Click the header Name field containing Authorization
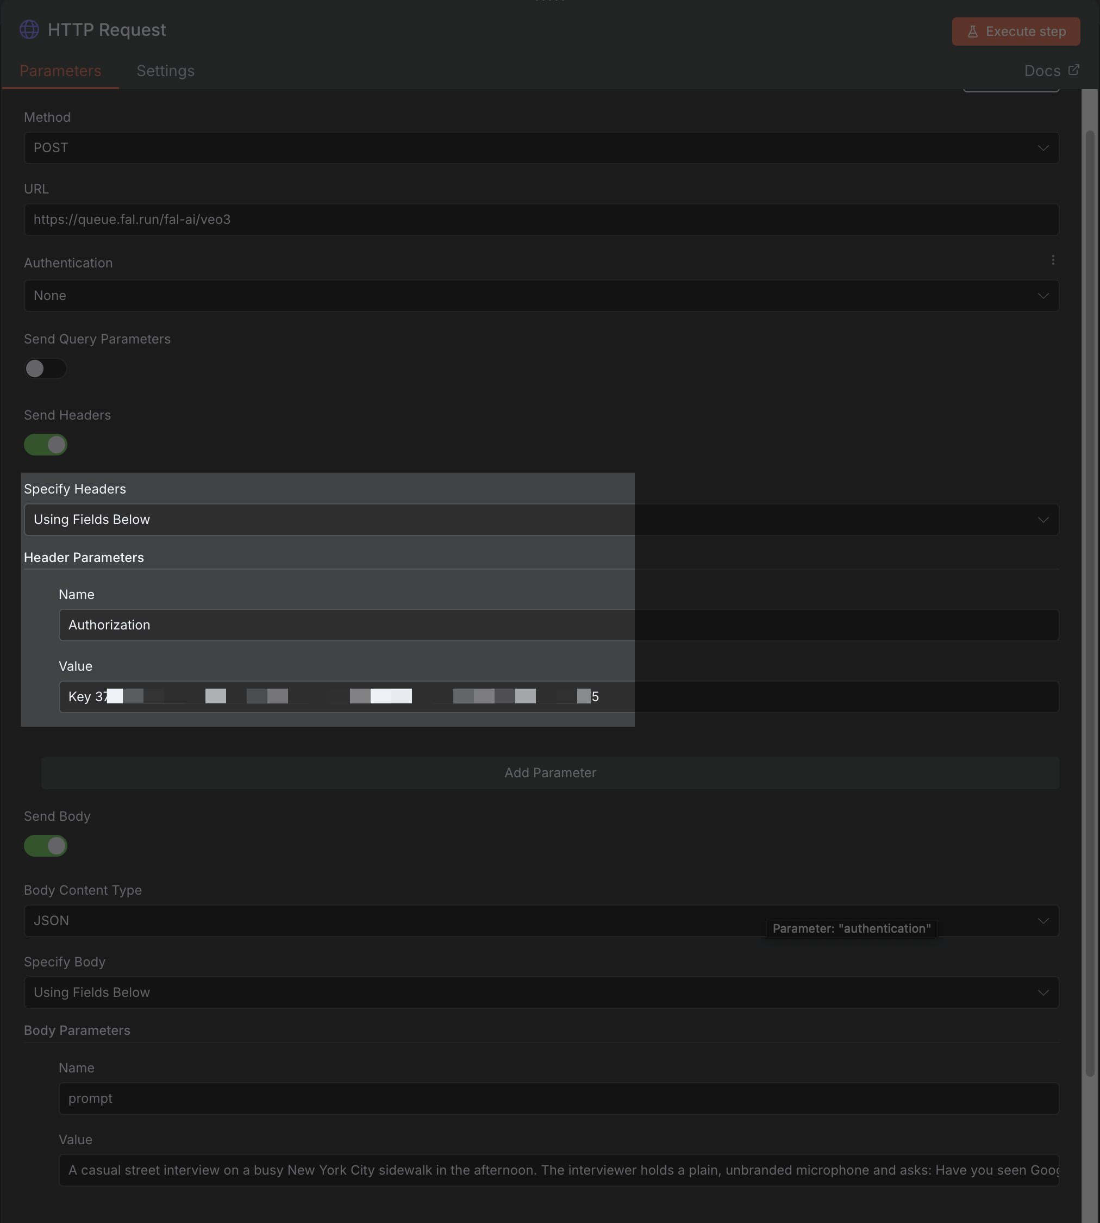The image size is (1100, 1223). (x=559, y=625)
